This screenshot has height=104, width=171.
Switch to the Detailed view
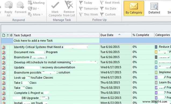click(154, 8)
